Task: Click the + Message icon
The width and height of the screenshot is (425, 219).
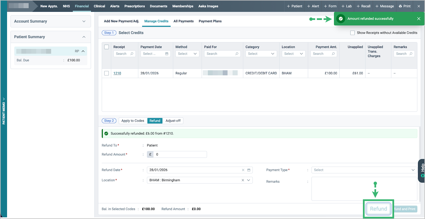Action: click(x=384, y=6)
